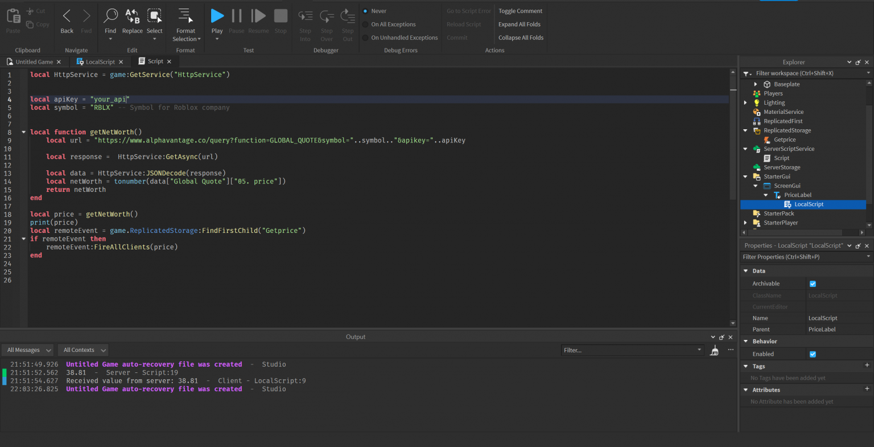
Task: Click the Back navigation icon
Action: (67, 16)
